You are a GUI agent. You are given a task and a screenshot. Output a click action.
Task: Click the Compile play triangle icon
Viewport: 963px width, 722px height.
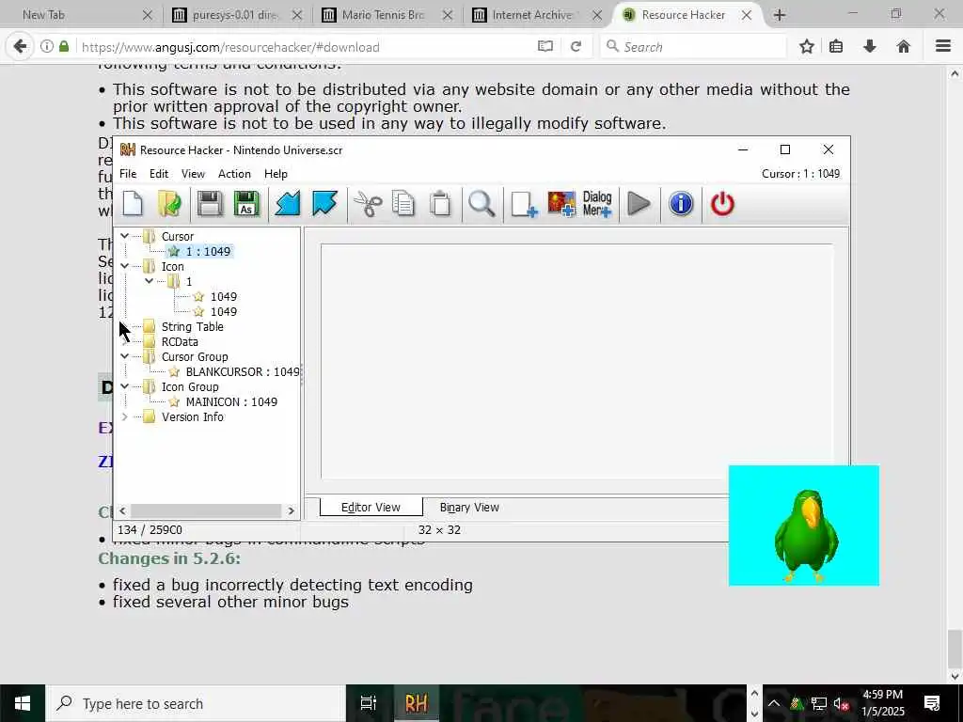pos(639,204)
